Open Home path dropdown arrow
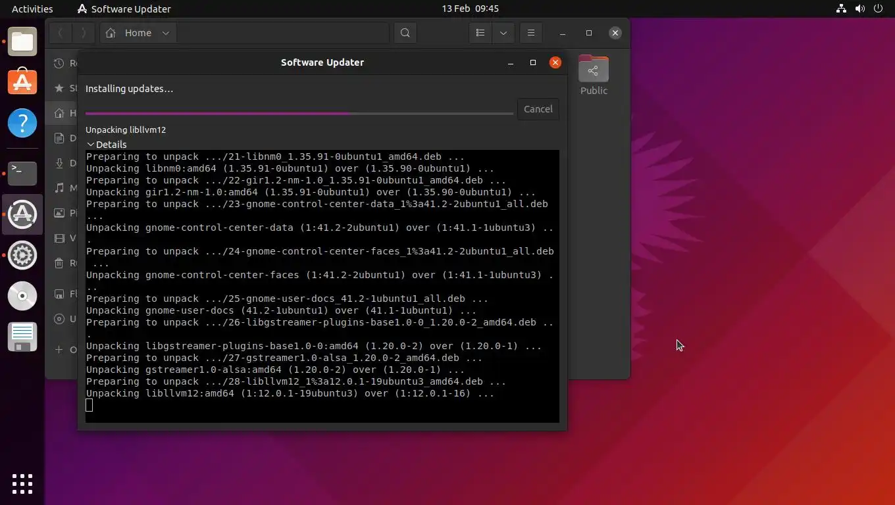 point(166,33)
